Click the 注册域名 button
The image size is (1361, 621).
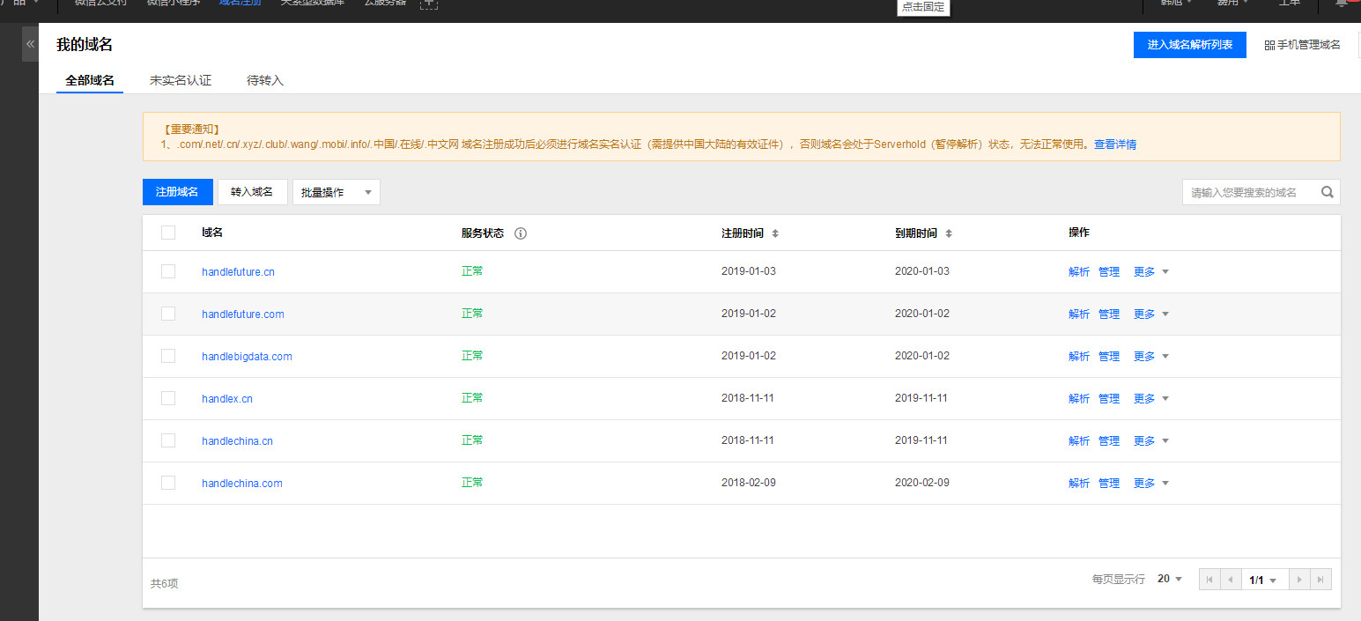coord(177,192)
